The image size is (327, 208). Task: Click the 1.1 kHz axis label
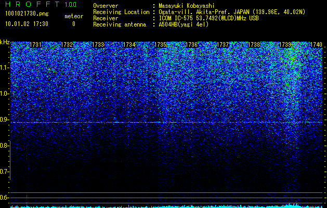[x=4, y=68]
